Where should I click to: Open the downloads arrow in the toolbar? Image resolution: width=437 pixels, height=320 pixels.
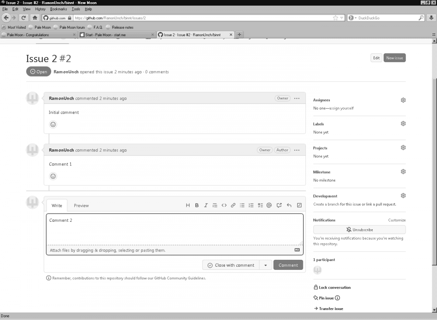pos(431,18)
